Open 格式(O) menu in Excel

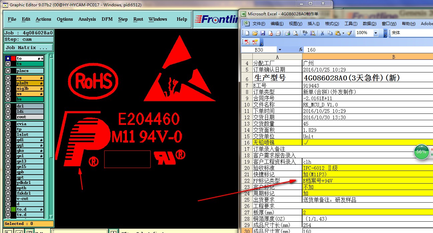(x=332, y=24)
